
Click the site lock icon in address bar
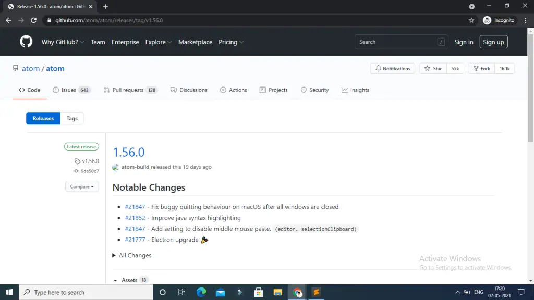(49, 20)
